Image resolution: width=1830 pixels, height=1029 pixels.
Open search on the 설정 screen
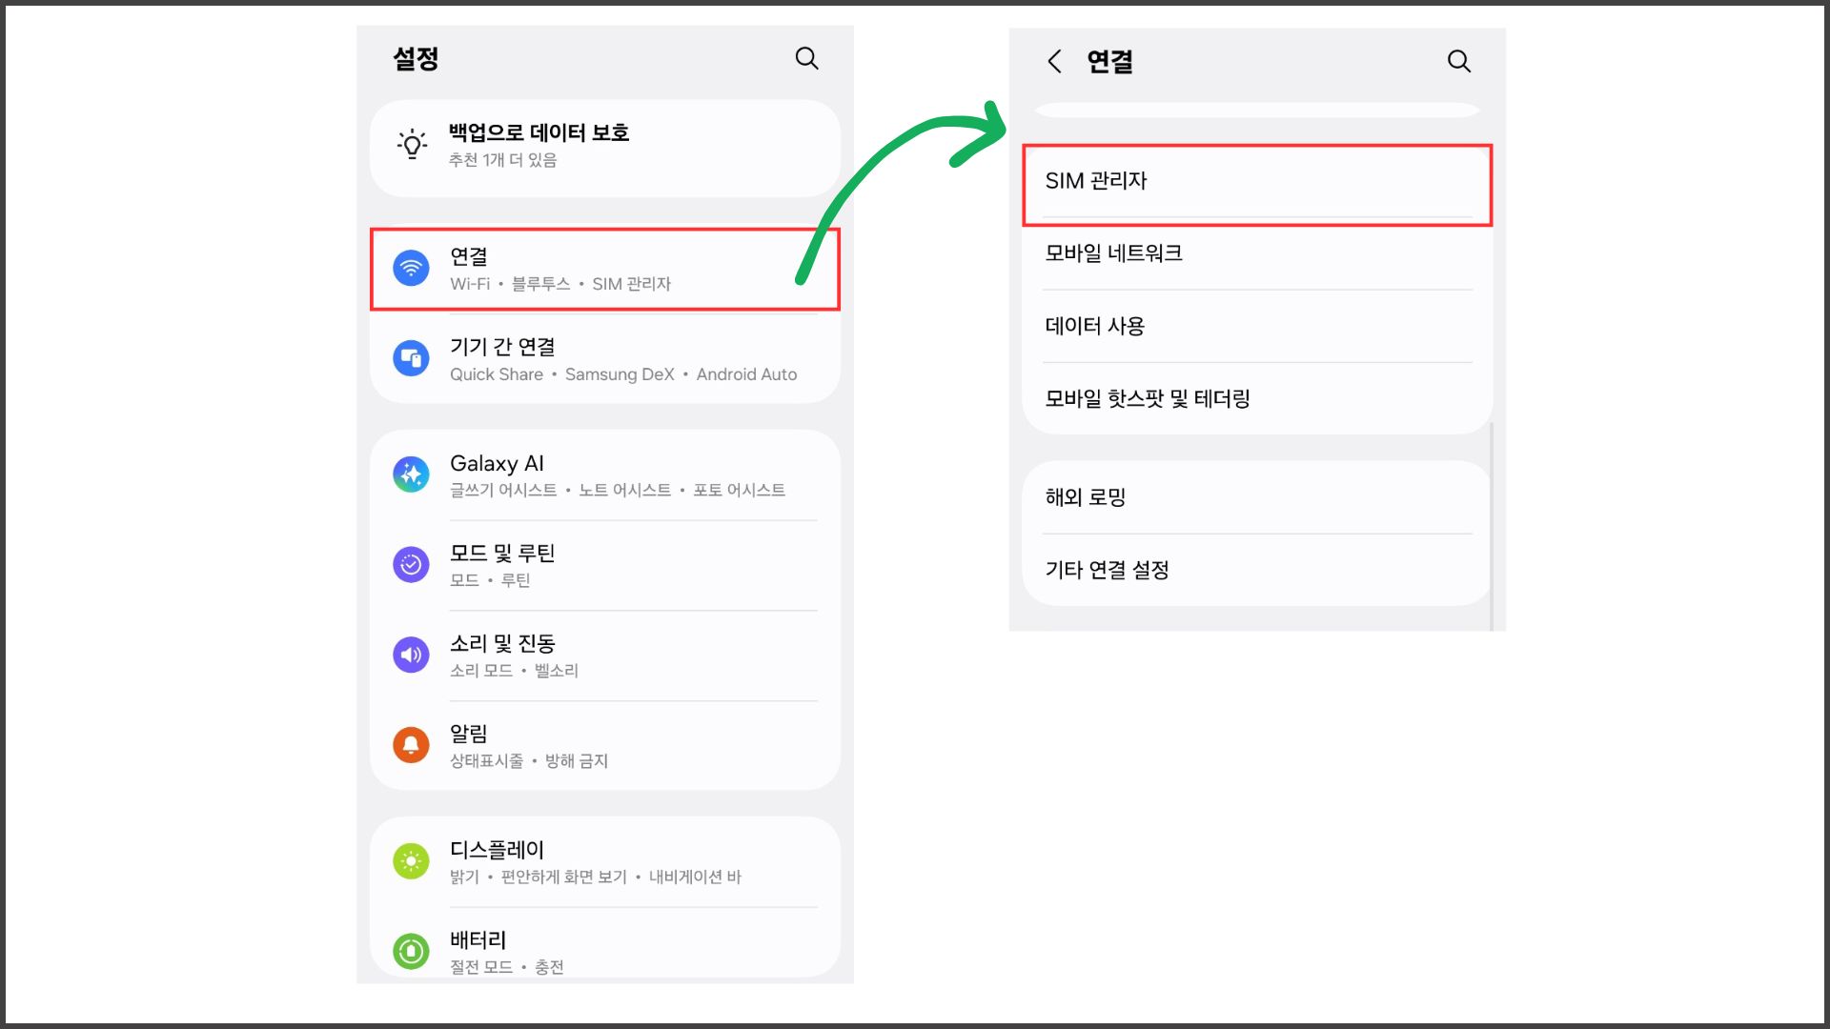coord(806,58)
